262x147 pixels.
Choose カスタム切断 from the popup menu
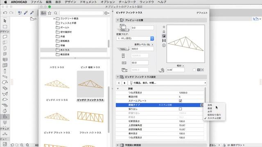click(214, 118)
